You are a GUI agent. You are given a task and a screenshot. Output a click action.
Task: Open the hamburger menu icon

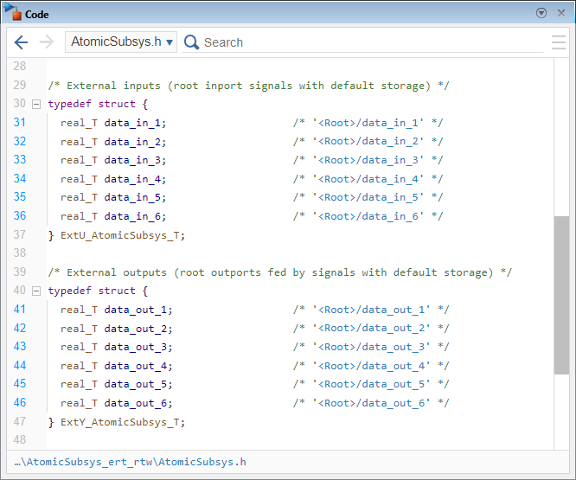(559, 42)
